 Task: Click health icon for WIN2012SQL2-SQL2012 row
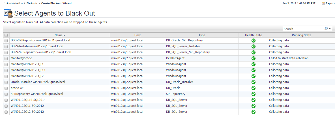(x=253, y=112)
